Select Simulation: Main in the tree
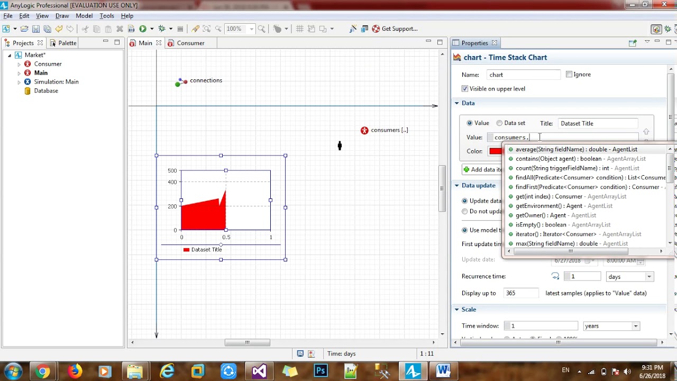Viewport: 677px width, 381px height. [56, 81]
